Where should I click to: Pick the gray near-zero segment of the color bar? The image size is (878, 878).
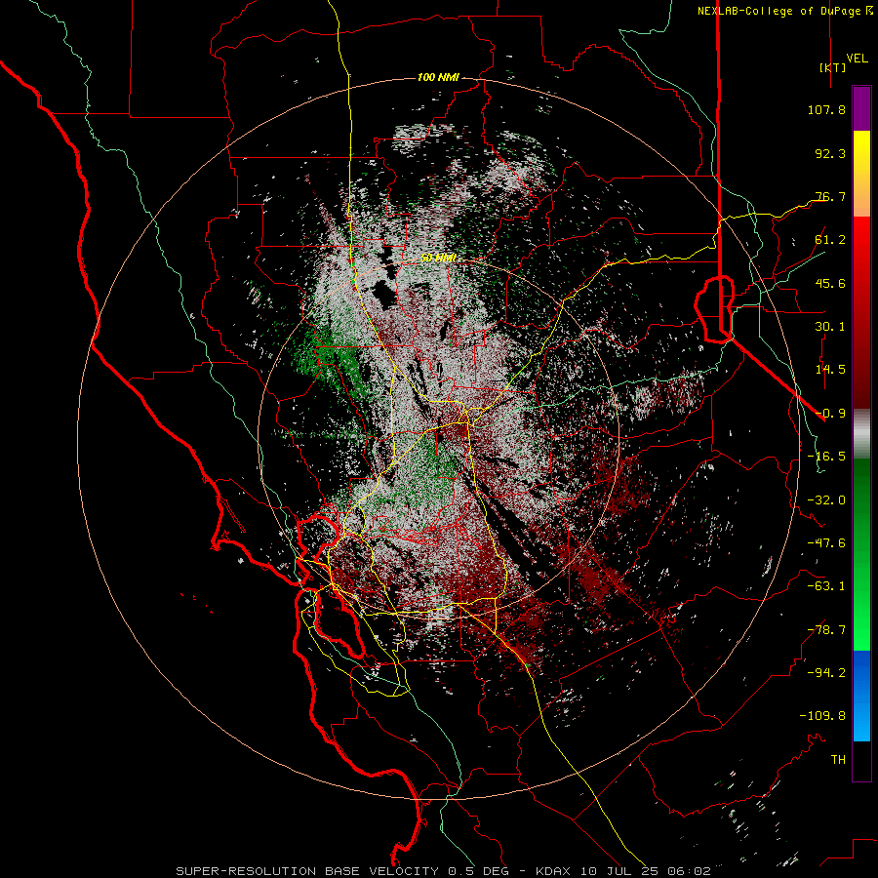point(861,433)
